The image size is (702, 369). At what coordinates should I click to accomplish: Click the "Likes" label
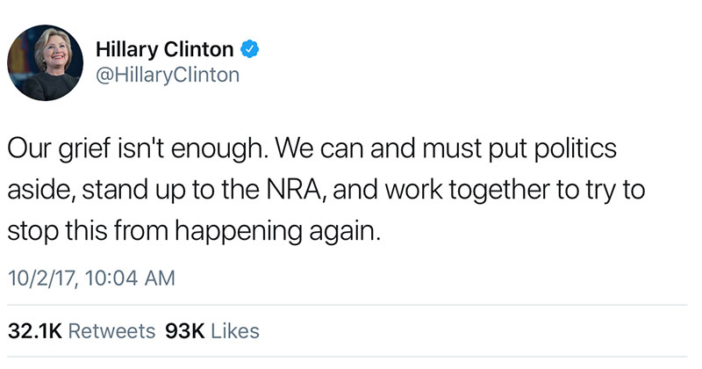pos(236,331)
